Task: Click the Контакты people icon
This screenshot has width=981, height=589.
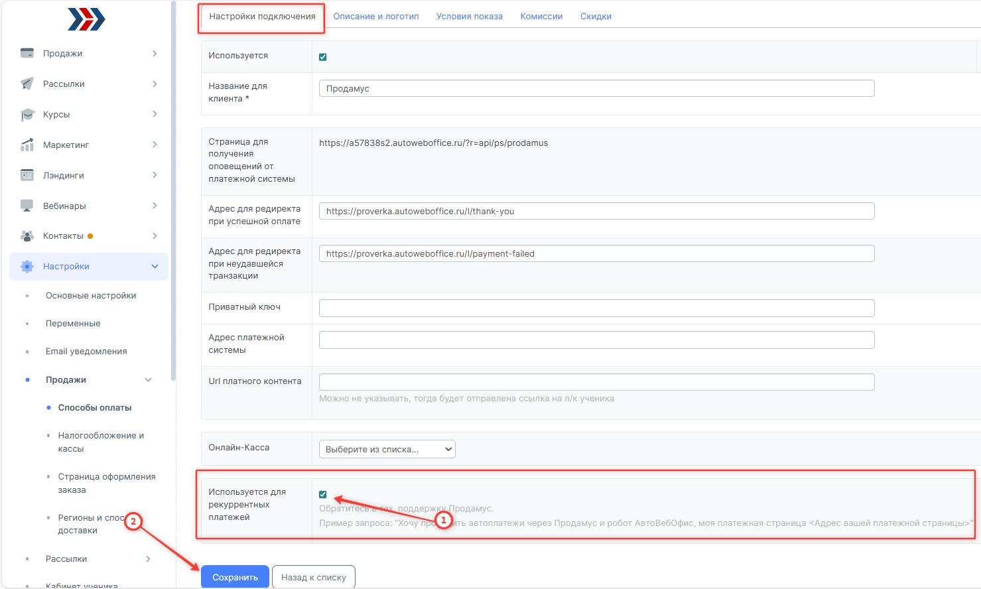Action: [x=27, y=236]
